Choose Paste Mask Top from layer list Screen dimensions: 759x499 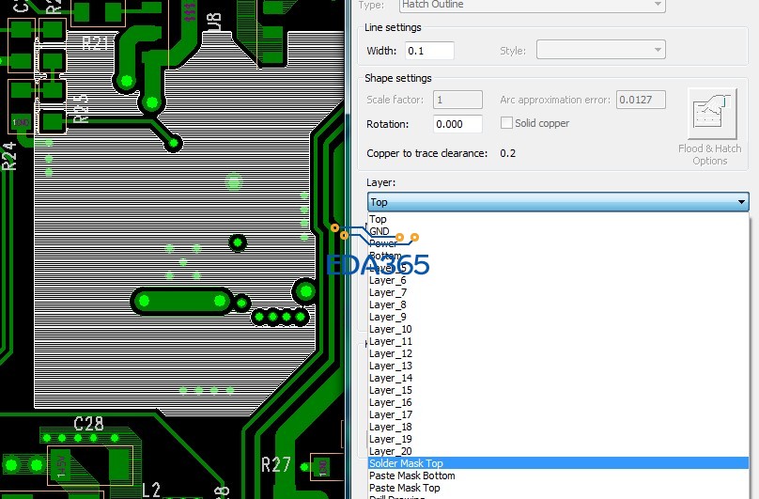tap(404, 488)
